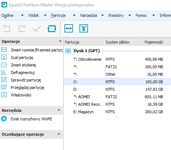
Task: Collapse the Operacje panel chevron
Action: pyautogui.click(x=60, y=41)
